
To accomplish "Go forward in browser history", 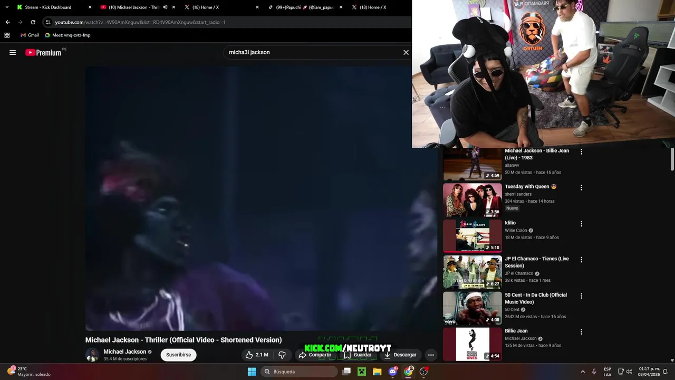I will point(20,22).
